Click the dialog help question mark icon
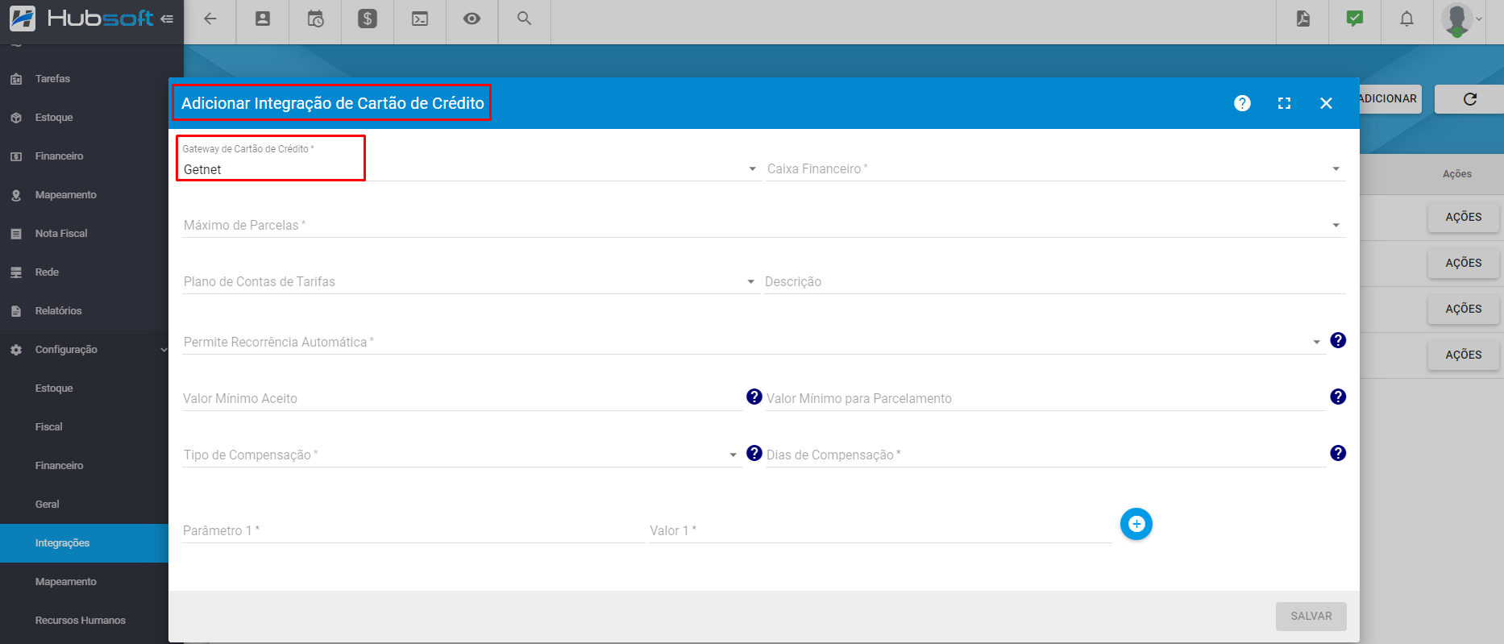This screenshot has height=644, width=1504. [1243, 103]
